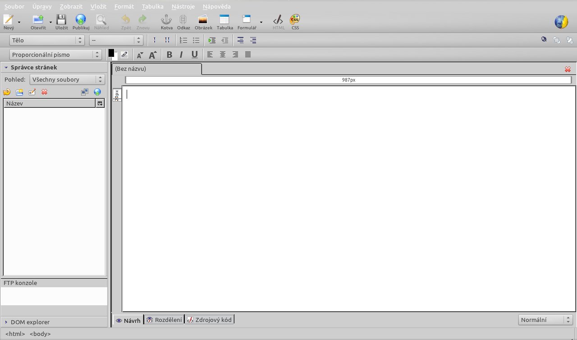Open the Vložit menu

[98, 7]
